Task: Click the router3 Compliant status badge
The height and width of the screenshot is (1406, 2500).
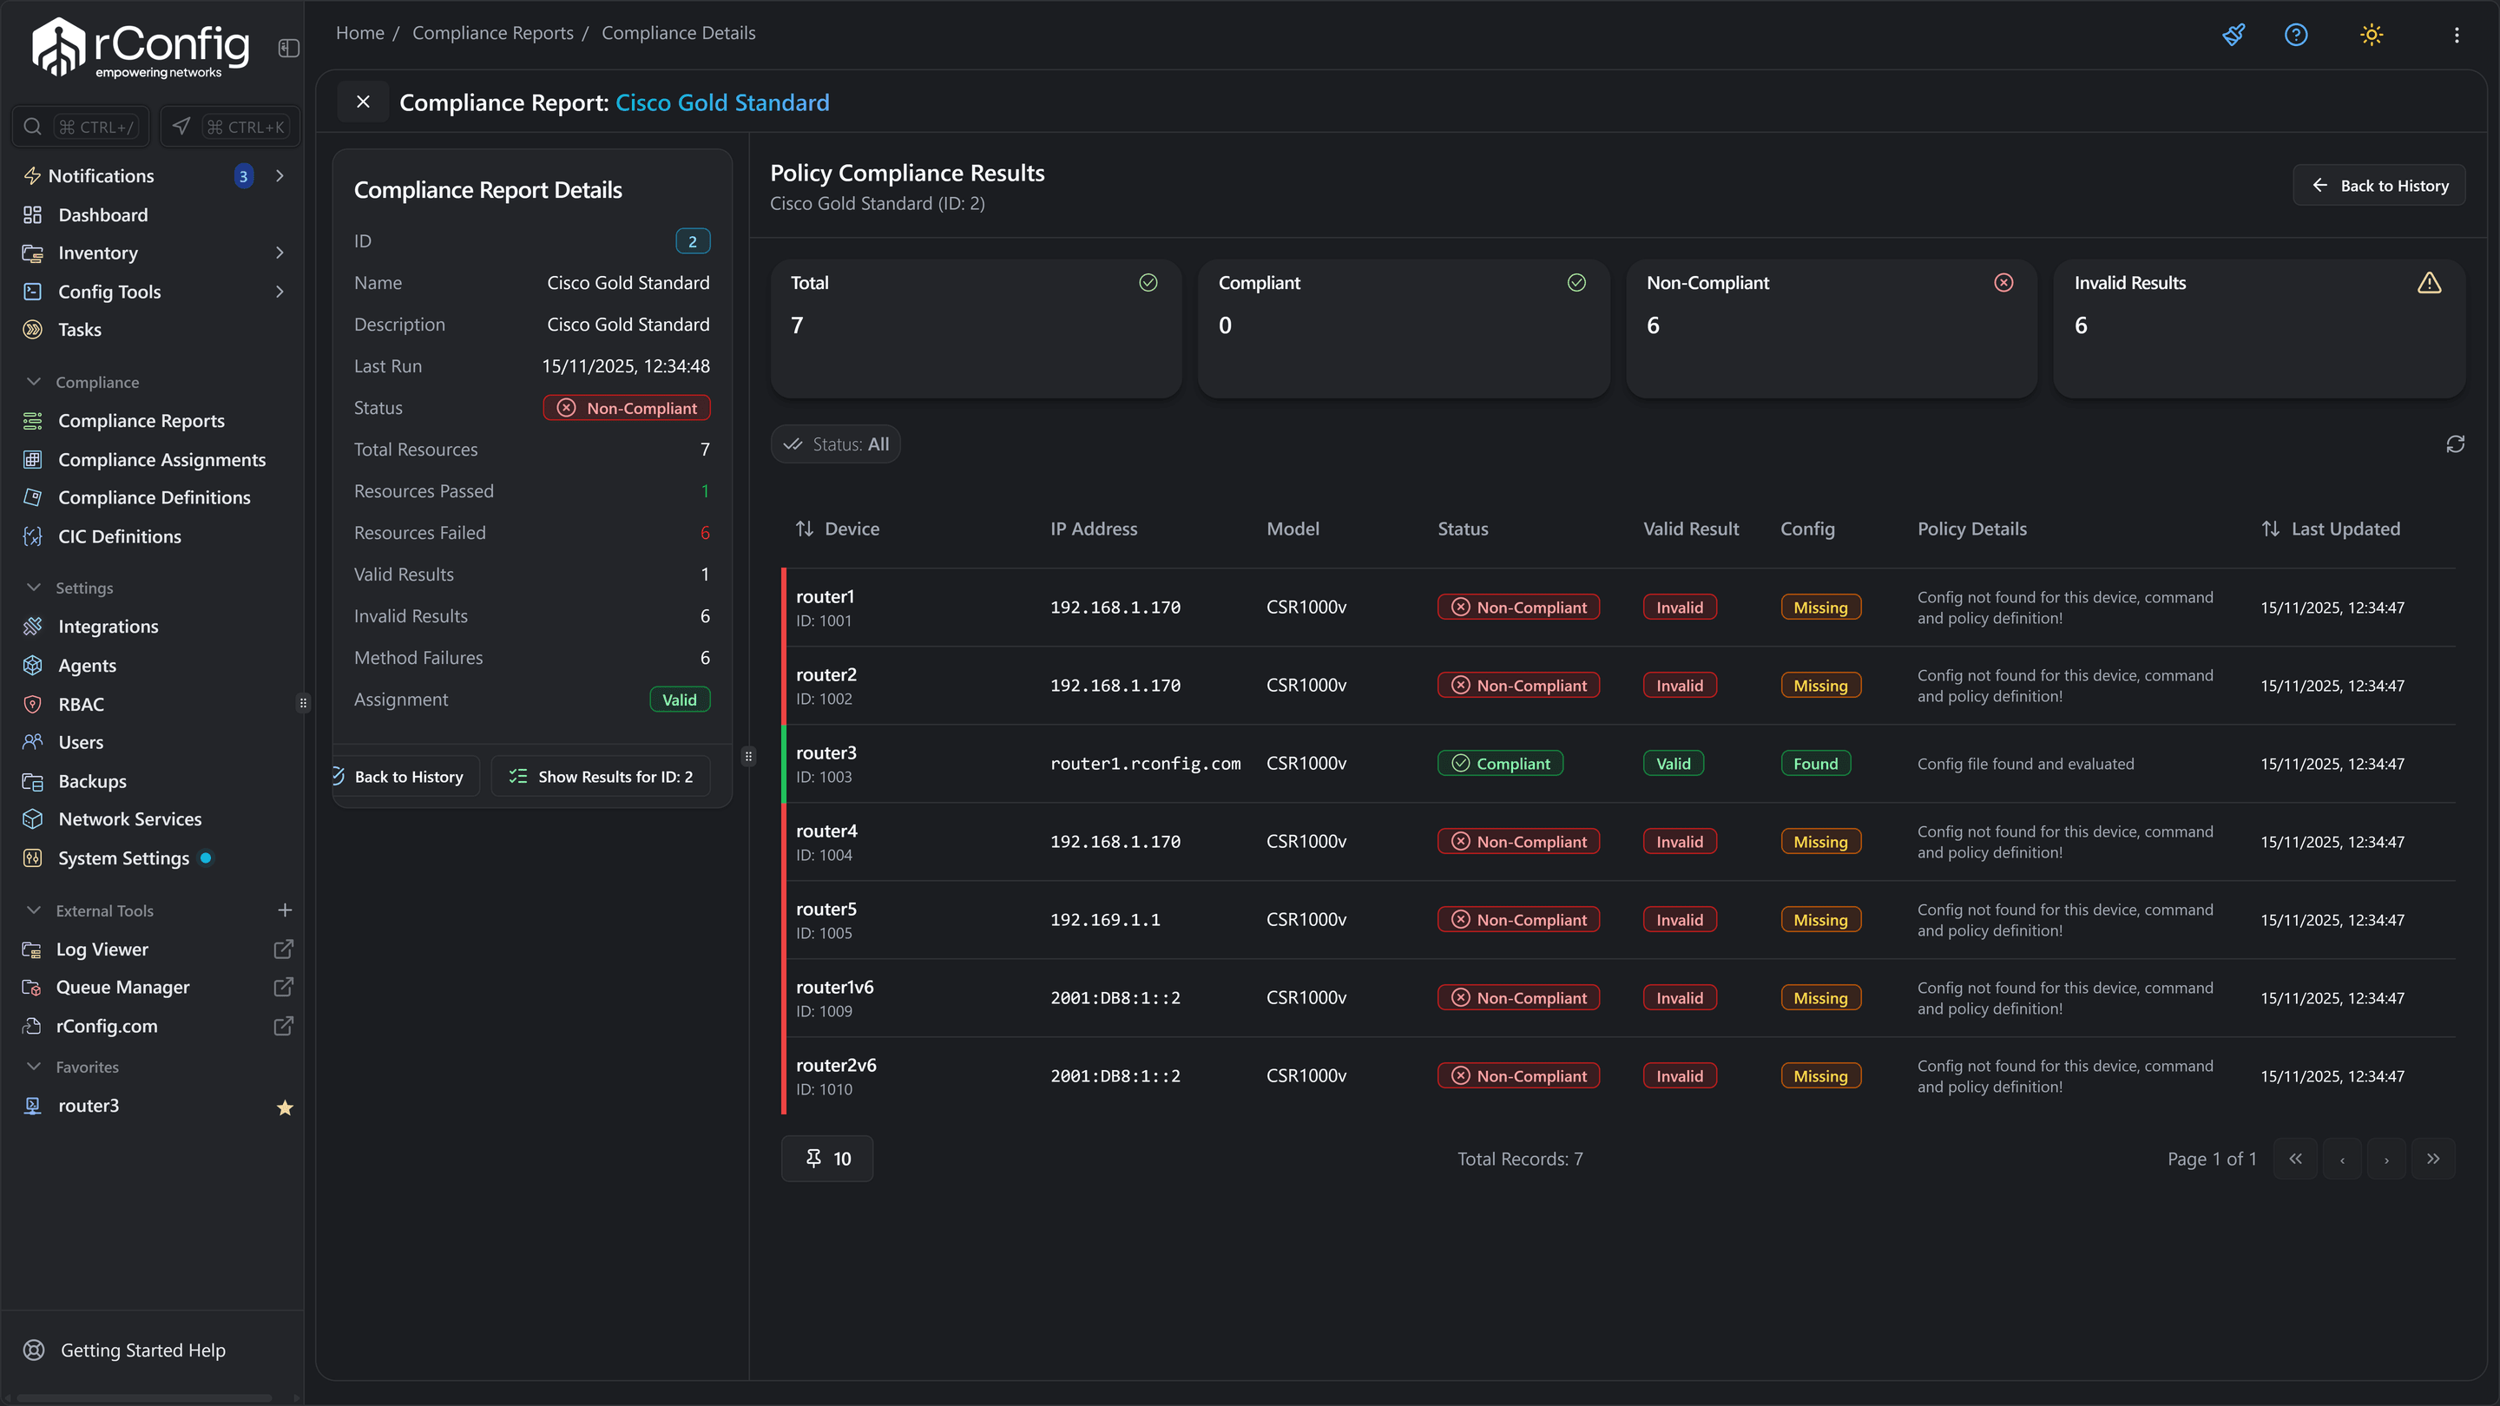Action: (1500, 764)
